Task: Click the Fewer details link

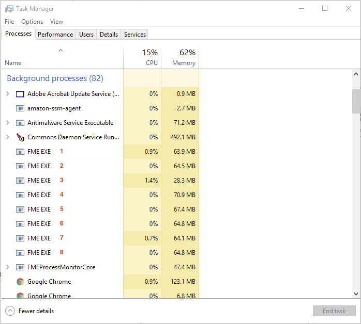Action: pos(36,311)
